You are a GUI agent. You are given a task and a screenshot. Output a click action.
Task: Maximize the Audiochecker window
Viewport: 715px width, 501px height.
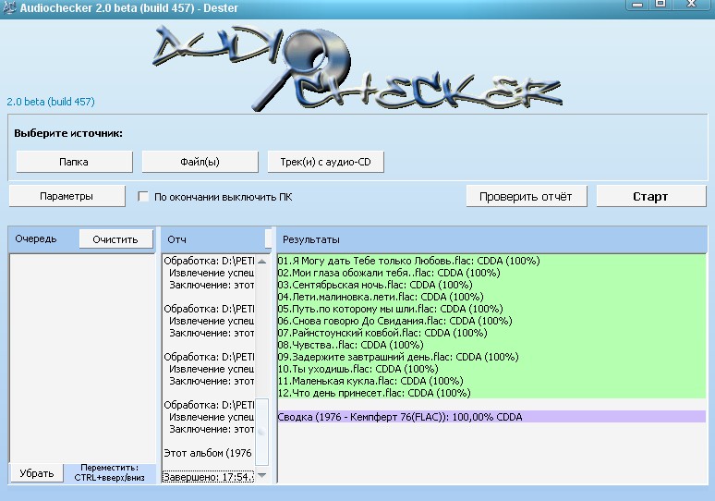pos(661,5)
